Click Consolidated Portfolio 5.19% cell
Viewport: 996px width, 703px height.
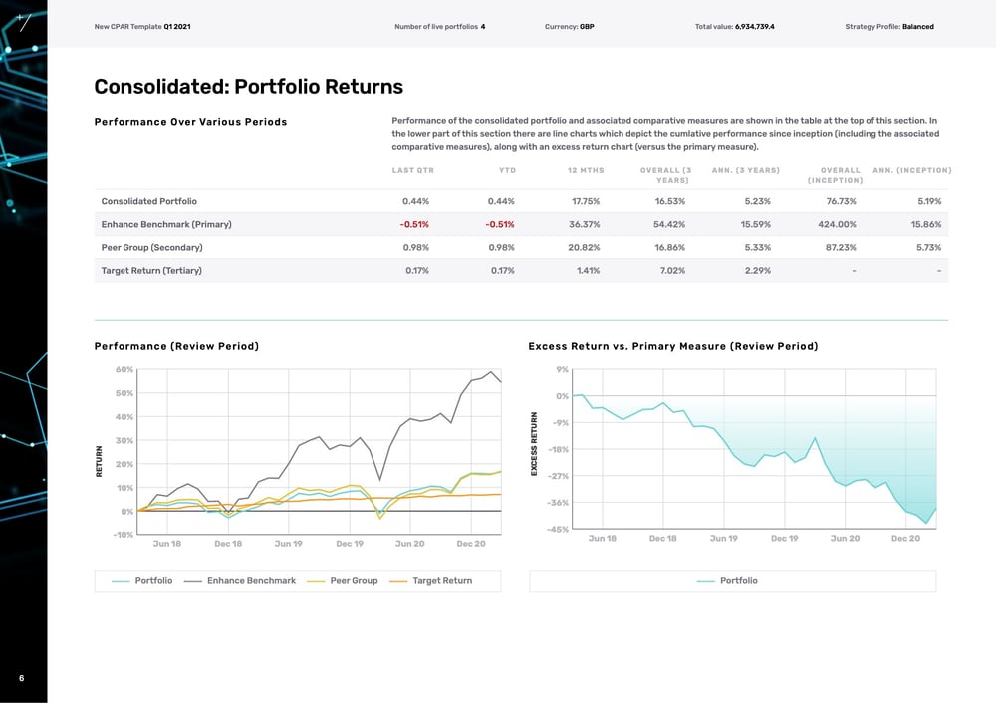[x=929, y=201]
